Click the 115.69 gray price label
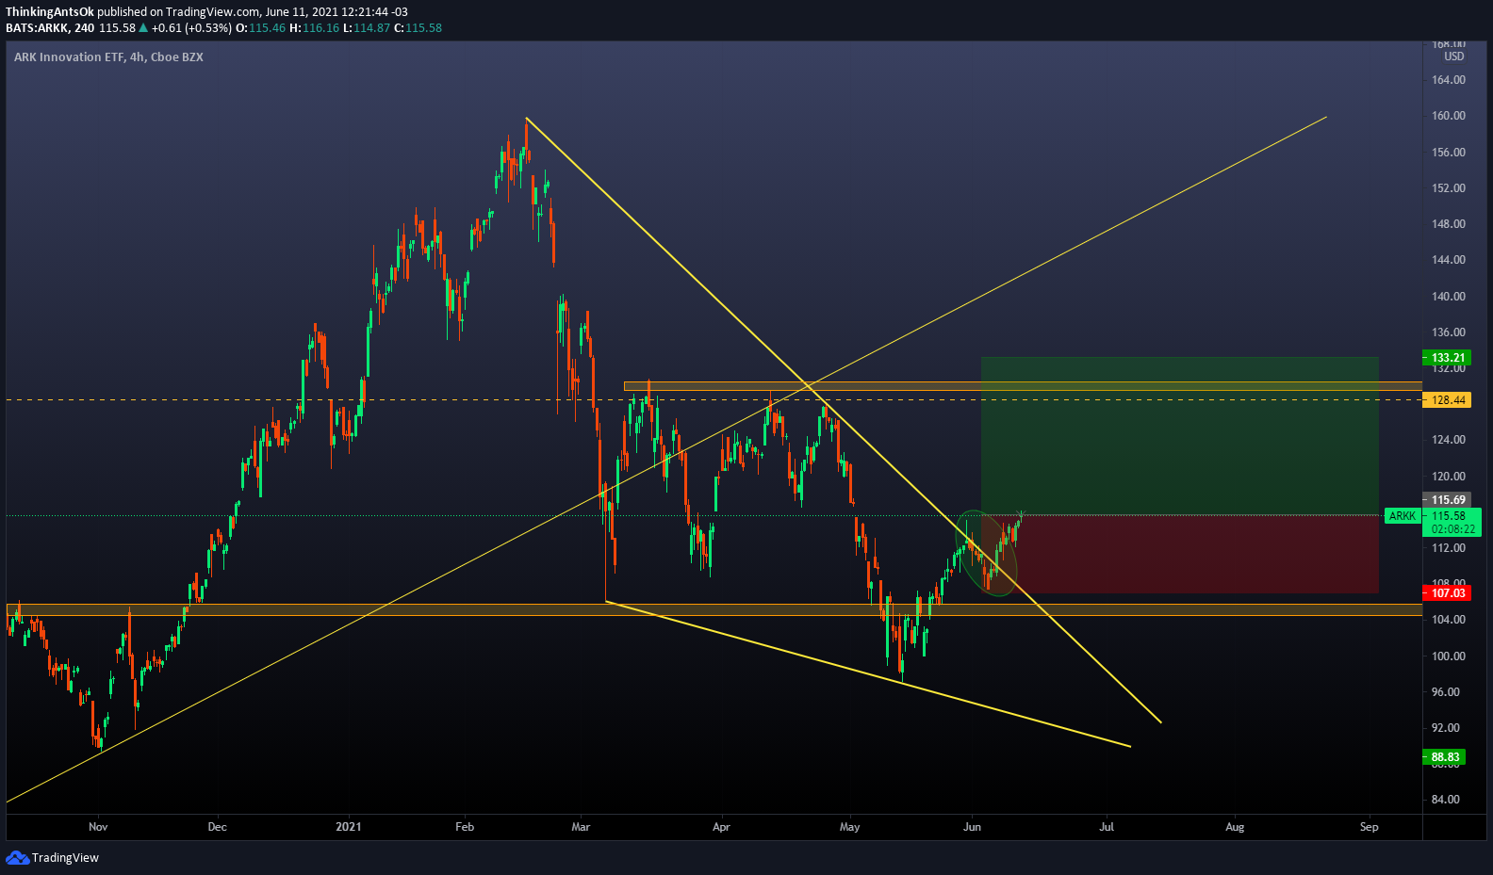 click(1447, 500)
